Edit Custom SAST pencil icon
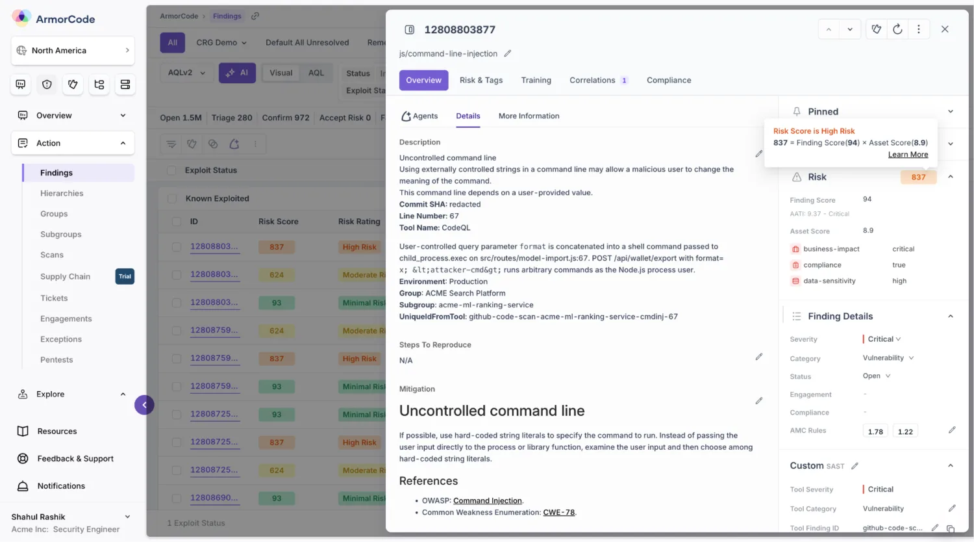 855,466
